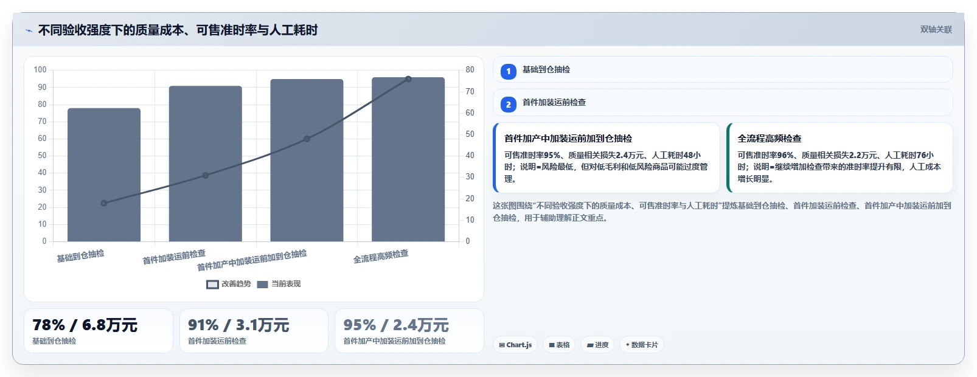Click the x-axis label '全流程高频检查'
This screenshot has width=977, height=377.
[381, 257]
